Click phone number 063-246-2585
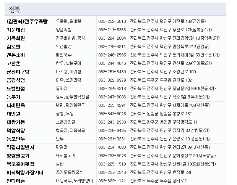 pyautogui.click(x=112, y=55)
